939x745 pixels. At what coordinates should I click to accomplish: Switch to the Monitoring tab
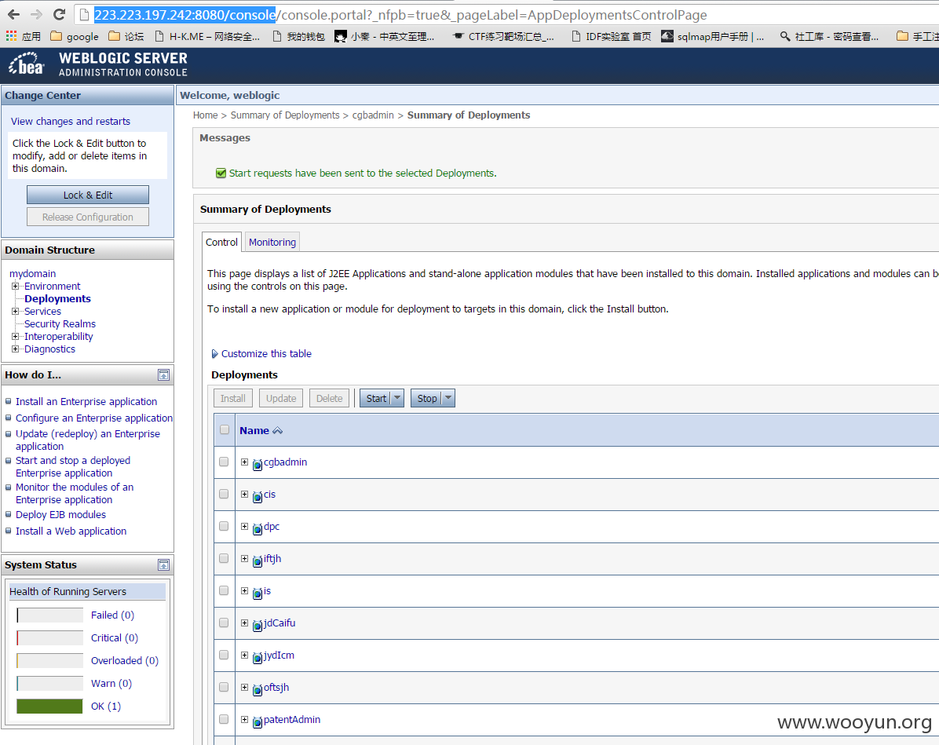pyautogui.click(x=272, y=242)
